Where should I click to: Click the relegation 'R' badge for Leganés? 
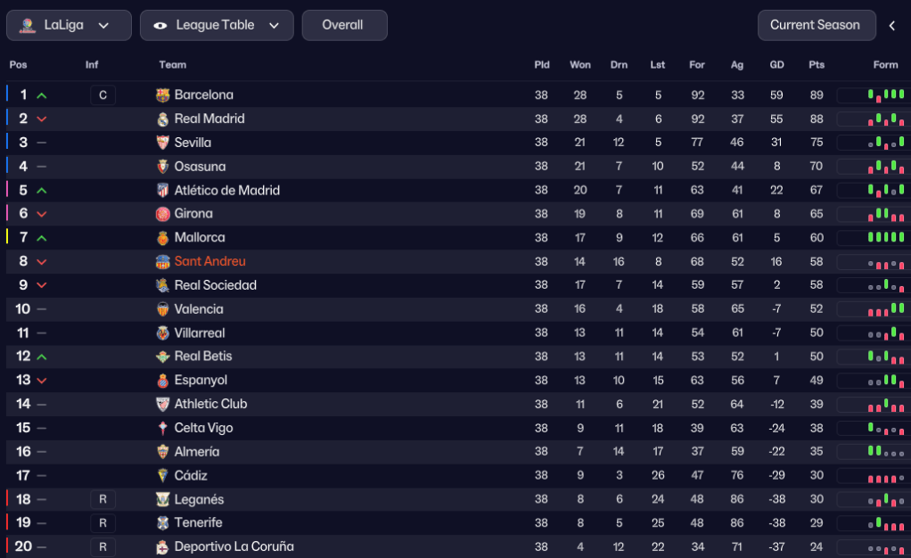coord(103,499)
